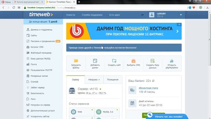Switch to the Нагрузка tab
This screenshot has height=119, width=211.
94,80
